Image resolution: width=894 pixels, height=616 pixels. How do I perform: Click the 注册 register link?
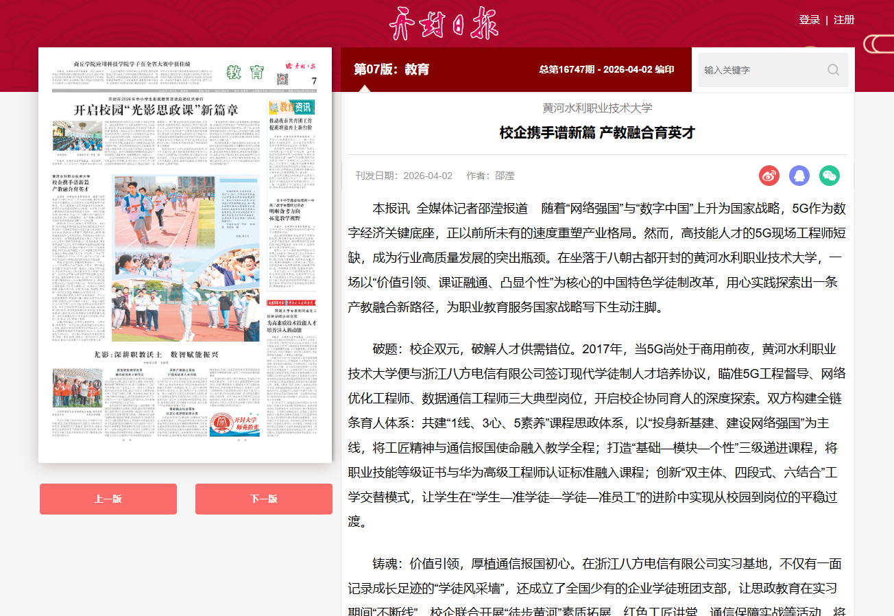pos(844,20)
